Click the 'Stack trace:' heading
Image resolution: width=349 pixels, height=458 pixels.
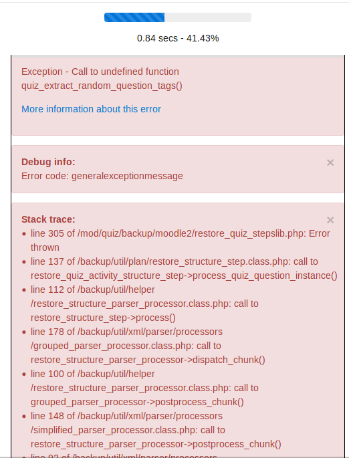click(48, 219)
